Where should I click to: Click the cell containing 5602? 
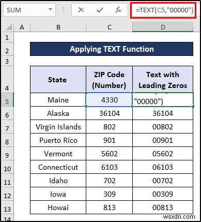click(x=110, y=154)
